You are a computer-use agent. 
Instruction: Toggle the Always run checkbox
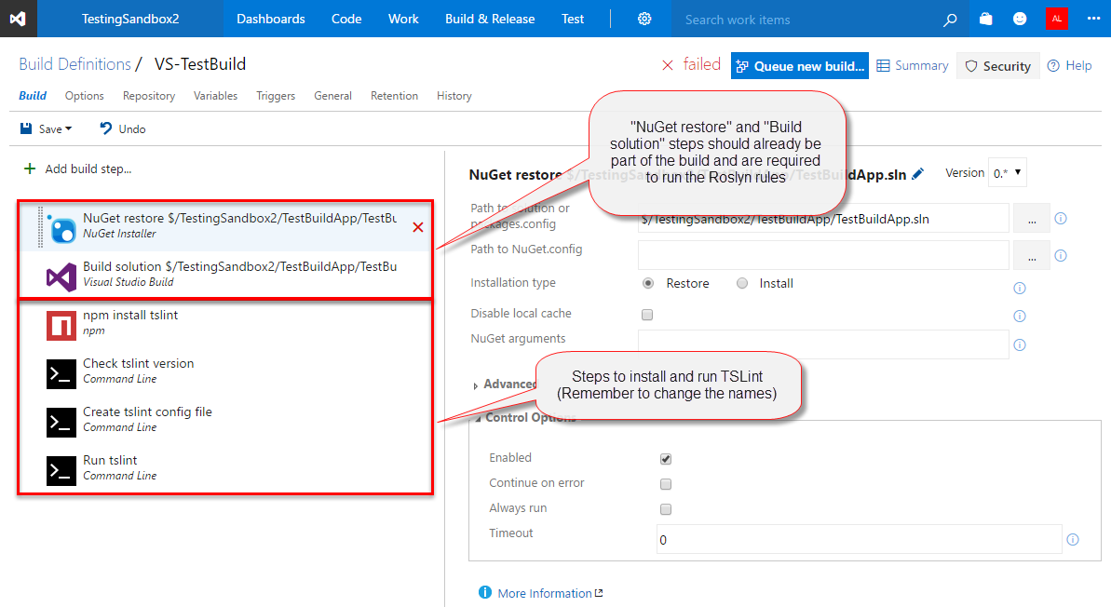pos(666,509)
